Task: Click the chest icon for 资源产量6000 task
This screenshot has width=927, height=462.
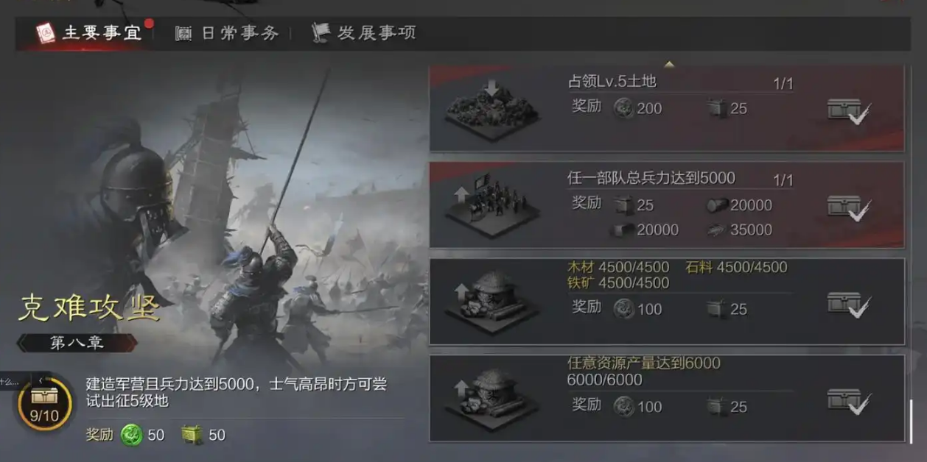Action: pos(849,402)
